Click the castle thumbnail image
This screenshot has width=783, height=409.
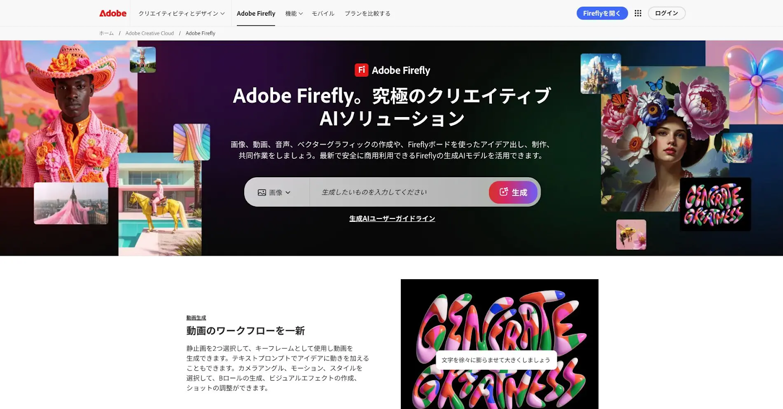coord(600,73)
